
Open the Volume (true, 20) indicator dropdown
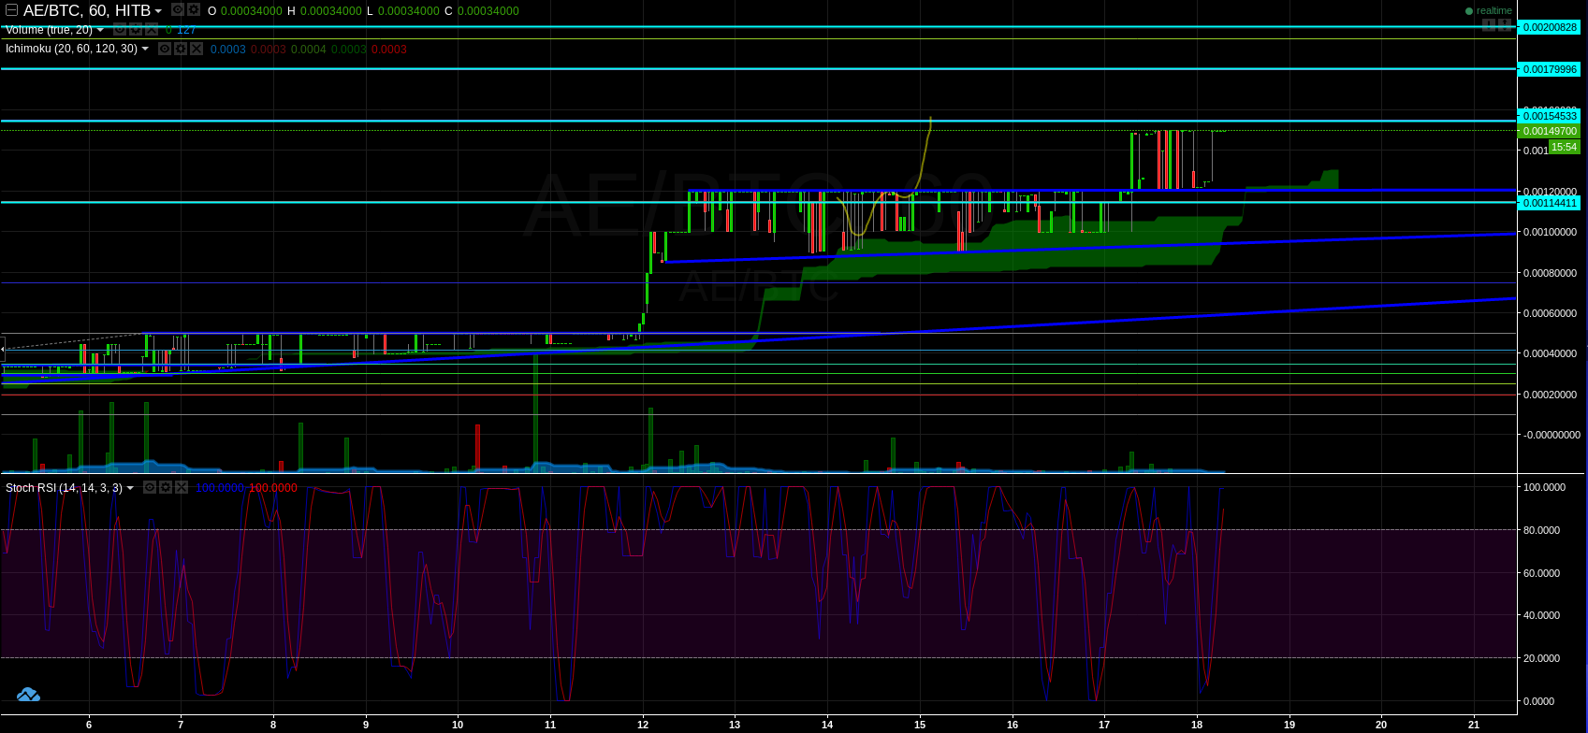tap(100, 30)
